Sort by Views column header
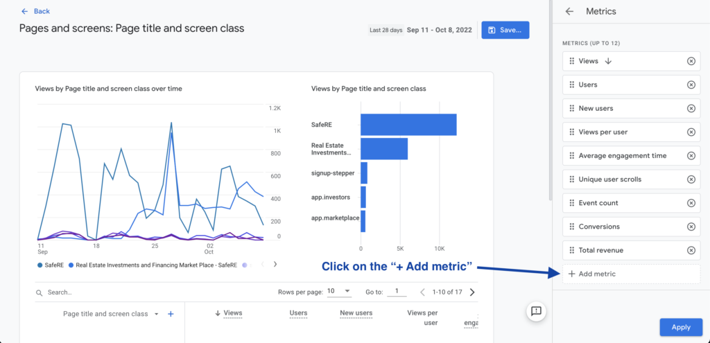The width and height of the screenshot is (710, 343). (233, 313)
